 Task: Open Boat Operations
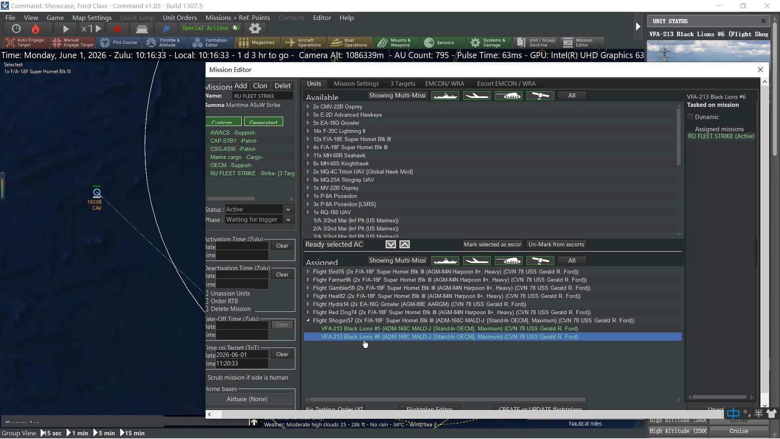(x=350, y=42)
